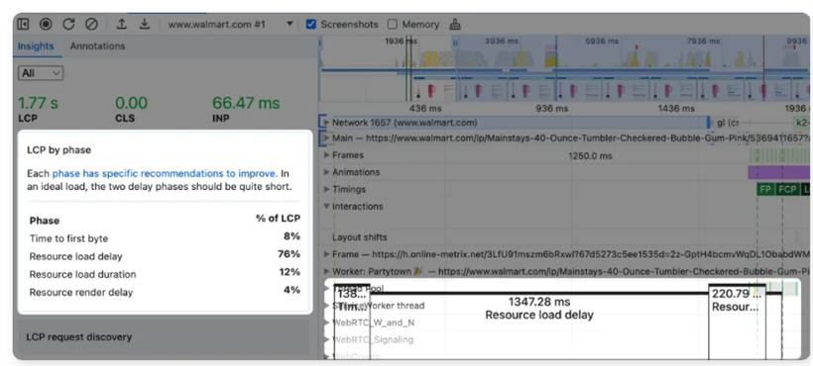Viewport: 813px width, 366px height.
Task: Open the www.walmart.com #1 recording dropdown
Action: click(x=231, y=25)
